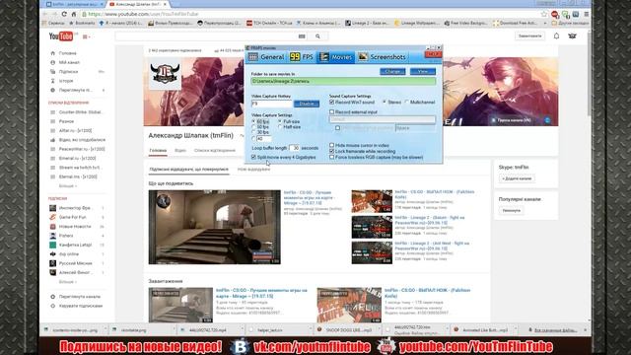Expand Більше under subscriptions list

67,282
